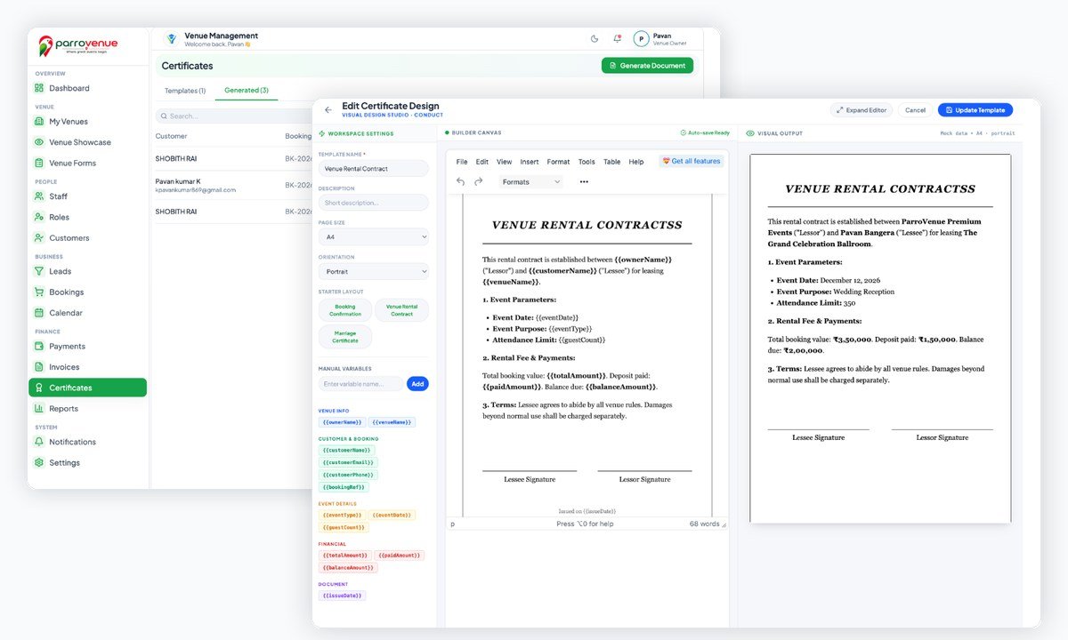Choose Venue Rental Contract starter layout
The height and width of the screenshot is (640, 1068).
pos(401,310)
